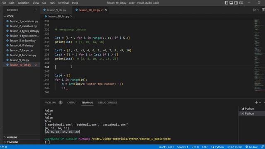Toggle primary side bar layout icon
The width and height of the screenshot is (265, 149).
tap(226, 3)
